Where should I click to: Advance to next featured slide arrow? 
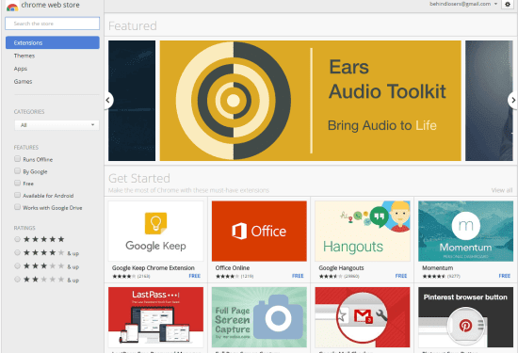(x=512, y=100)
